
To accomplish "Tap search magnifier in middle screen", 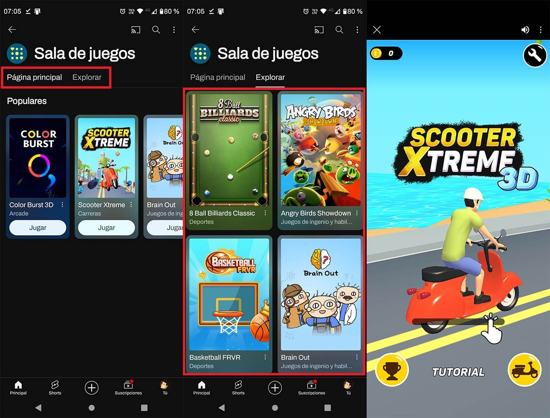I will (339, 30).
